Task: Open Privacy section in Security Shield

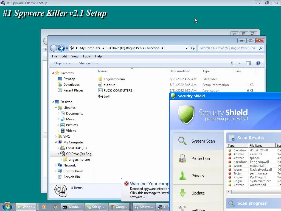Action: [198, 176]
